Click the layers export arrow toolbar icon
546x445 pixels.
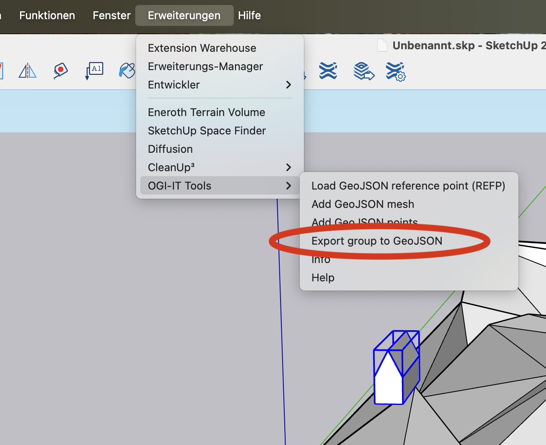point(364,71)
